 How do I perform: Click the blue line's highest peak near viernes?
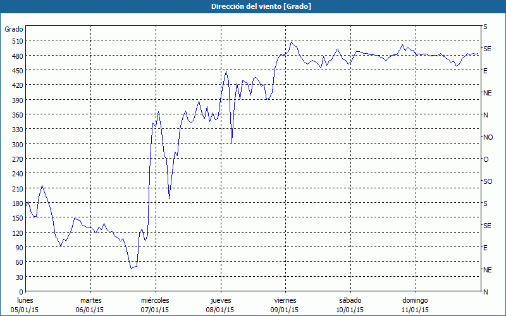tap(291, 42)
